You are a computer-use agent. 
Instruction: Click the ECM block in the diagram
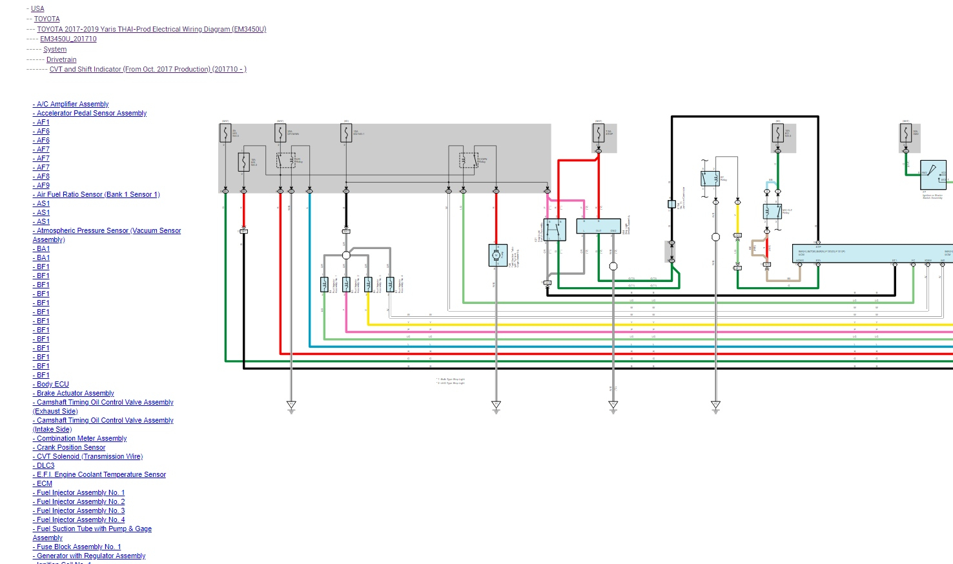pos(872,253)
